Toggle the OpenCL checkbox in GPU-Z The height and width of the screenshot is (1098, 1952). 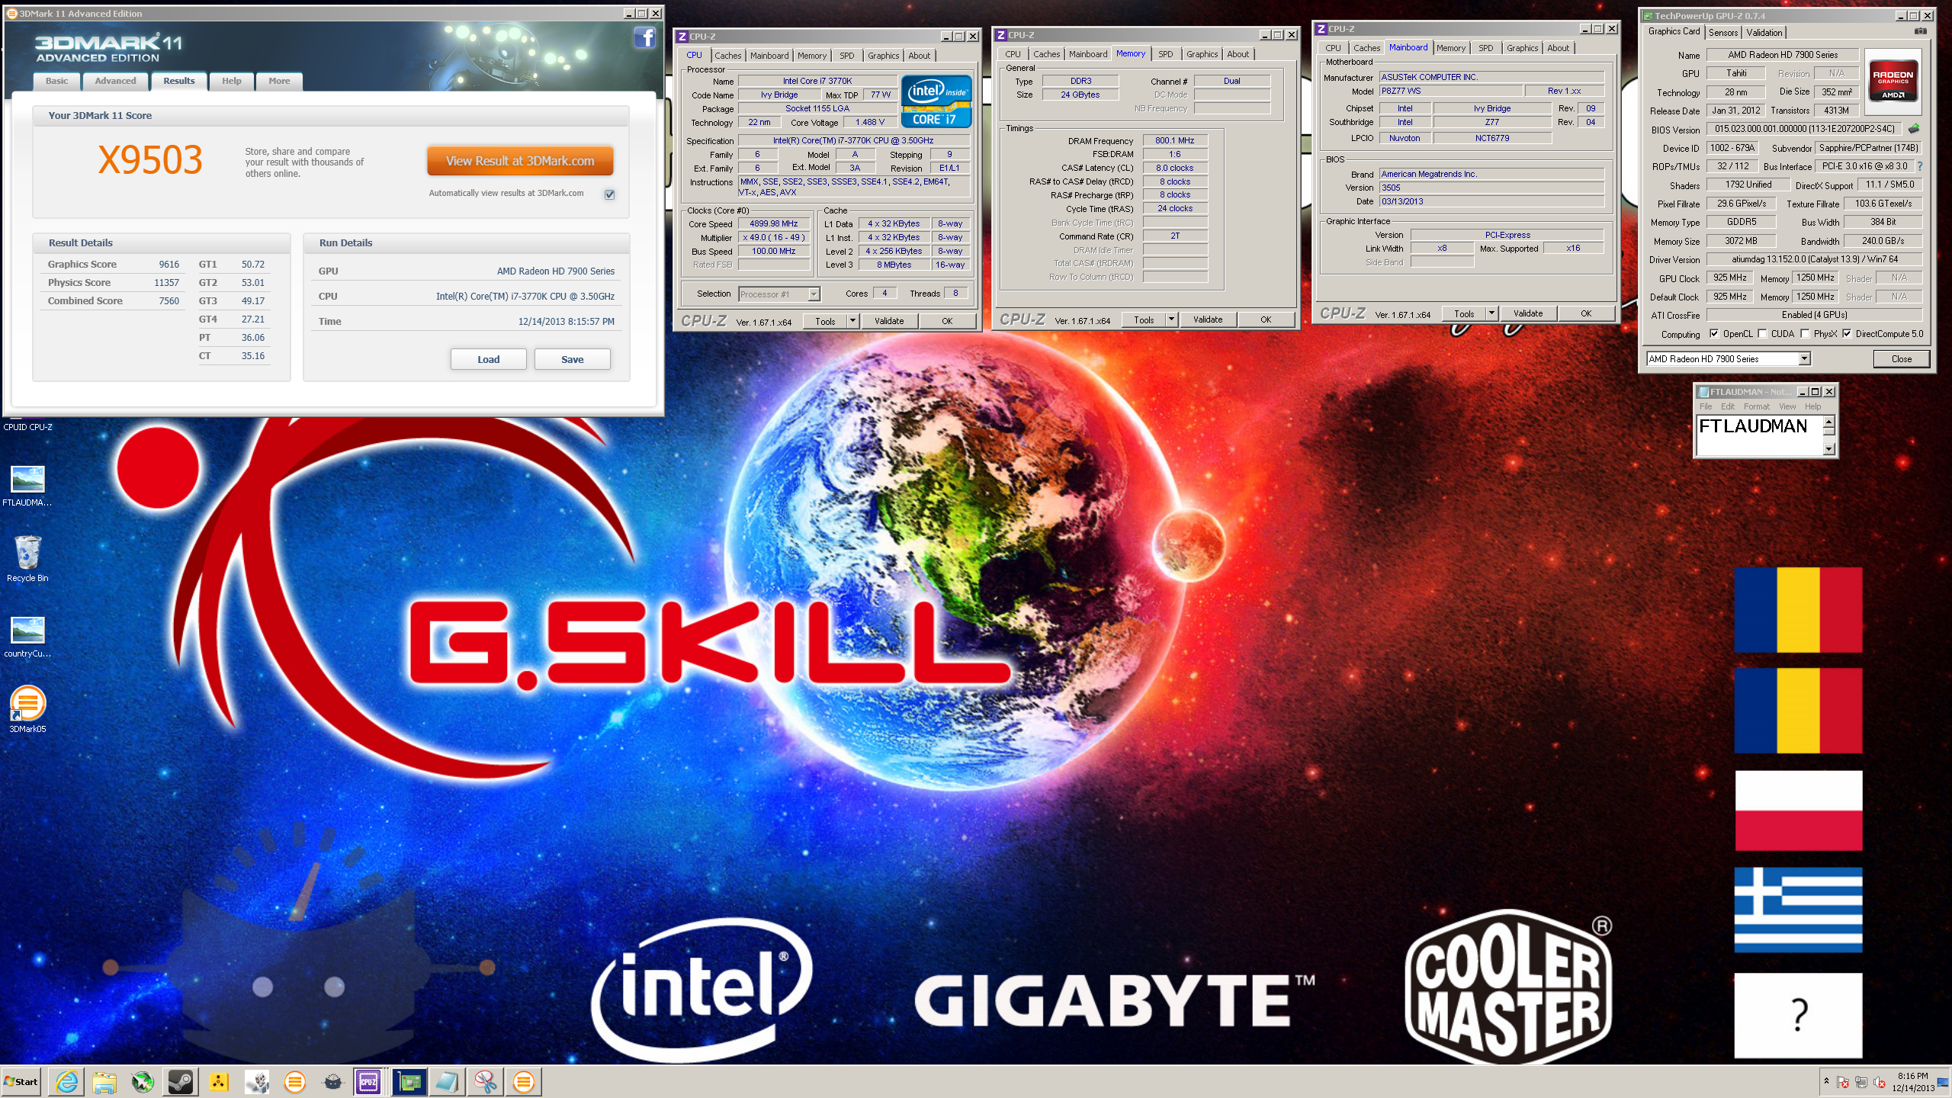[x=1714, y=333]
